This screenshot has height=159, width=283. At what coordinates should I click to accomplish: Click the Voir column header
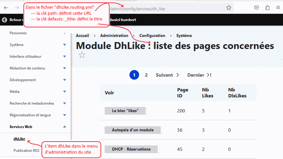pos(109,93)
